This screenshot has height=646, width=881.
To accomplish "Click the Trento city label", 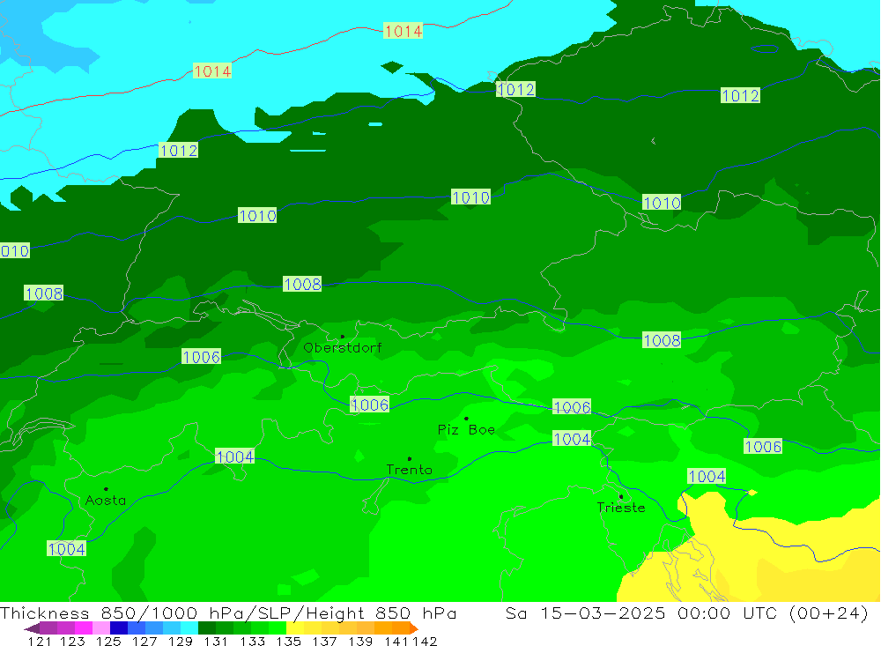I will click(409, 470).
